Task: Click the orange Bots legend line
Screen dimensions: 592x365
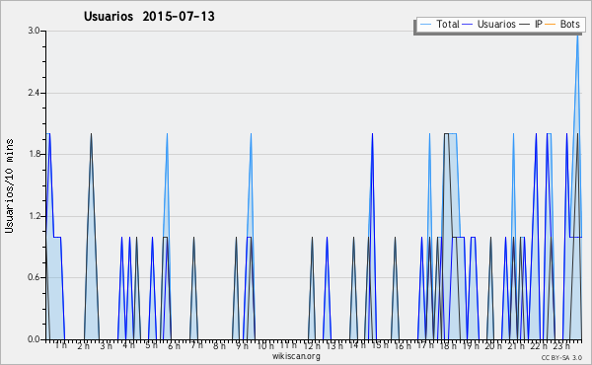Action: [x=551, y=24]
